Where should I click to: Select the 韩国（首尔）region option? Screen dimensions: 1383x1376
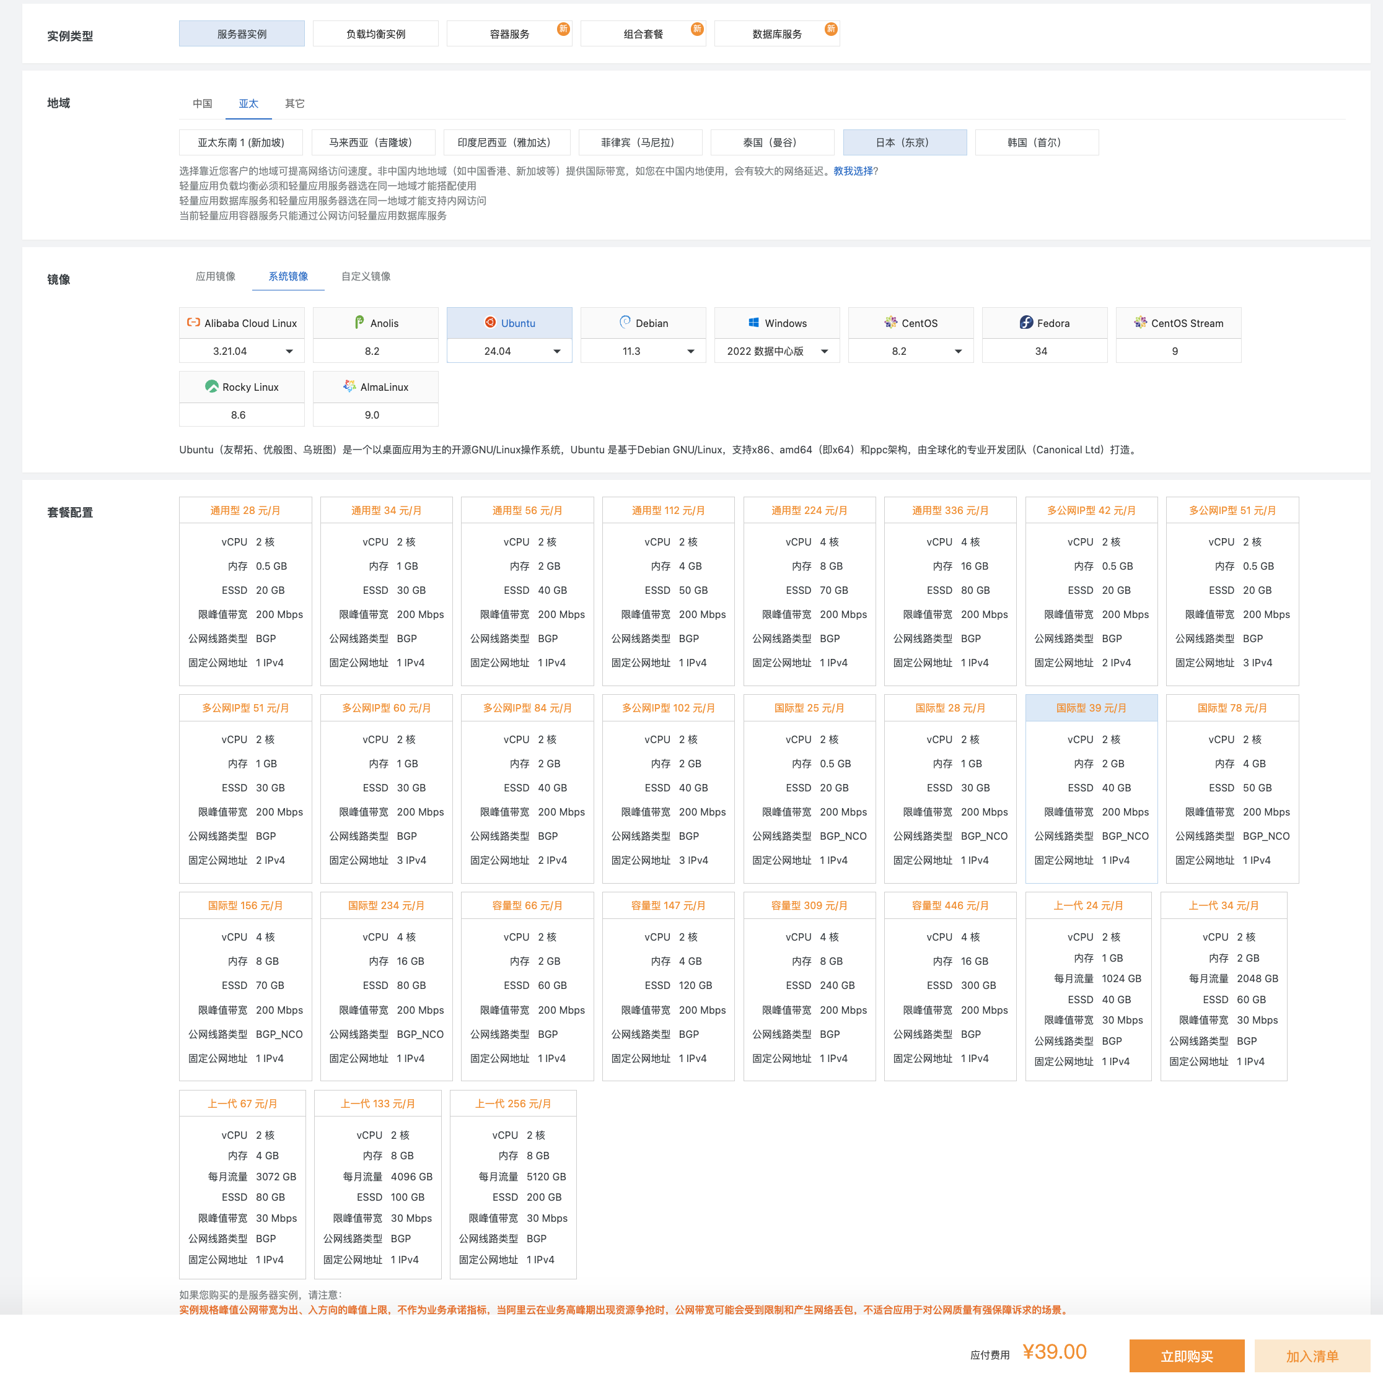point(1036,142)
